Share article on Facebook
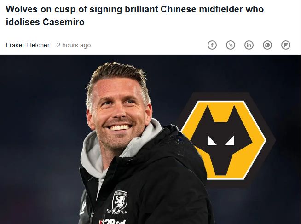The image size is (301, 224). click(x=212, y=45)
